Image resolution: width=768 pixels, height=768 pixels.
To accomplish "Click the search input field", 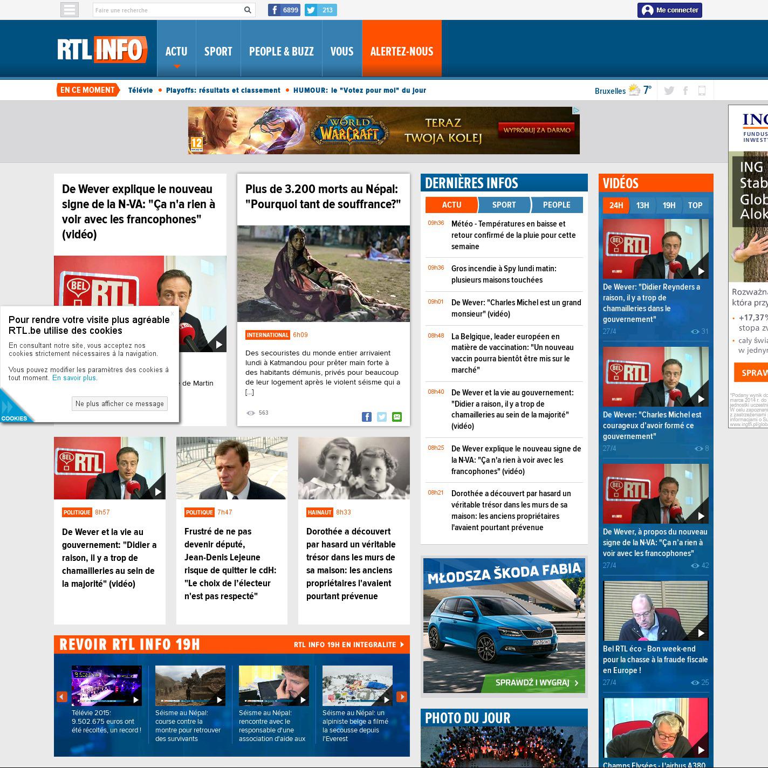I will click(x=167, y=10).
